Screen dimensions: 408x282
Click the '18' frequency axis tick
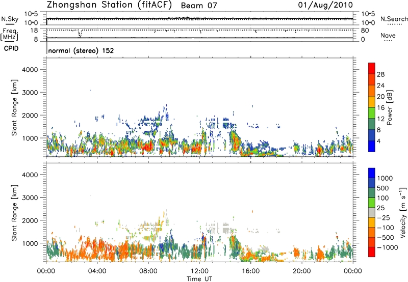click(x=34, y=31)
